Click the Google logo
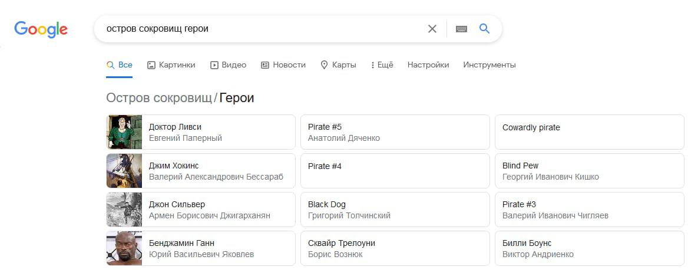Screen dimensions: 688x270 41,29
